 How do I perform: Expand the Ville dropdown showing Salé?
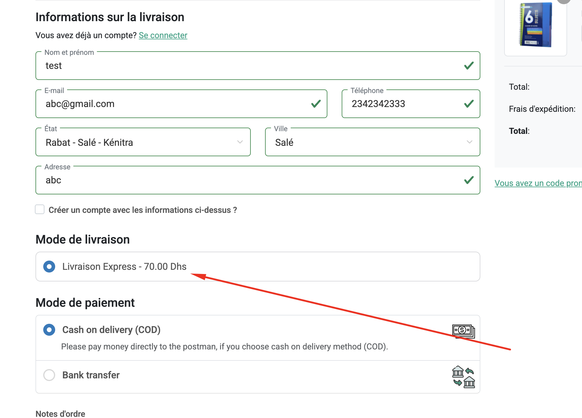[x=372, y=142]
